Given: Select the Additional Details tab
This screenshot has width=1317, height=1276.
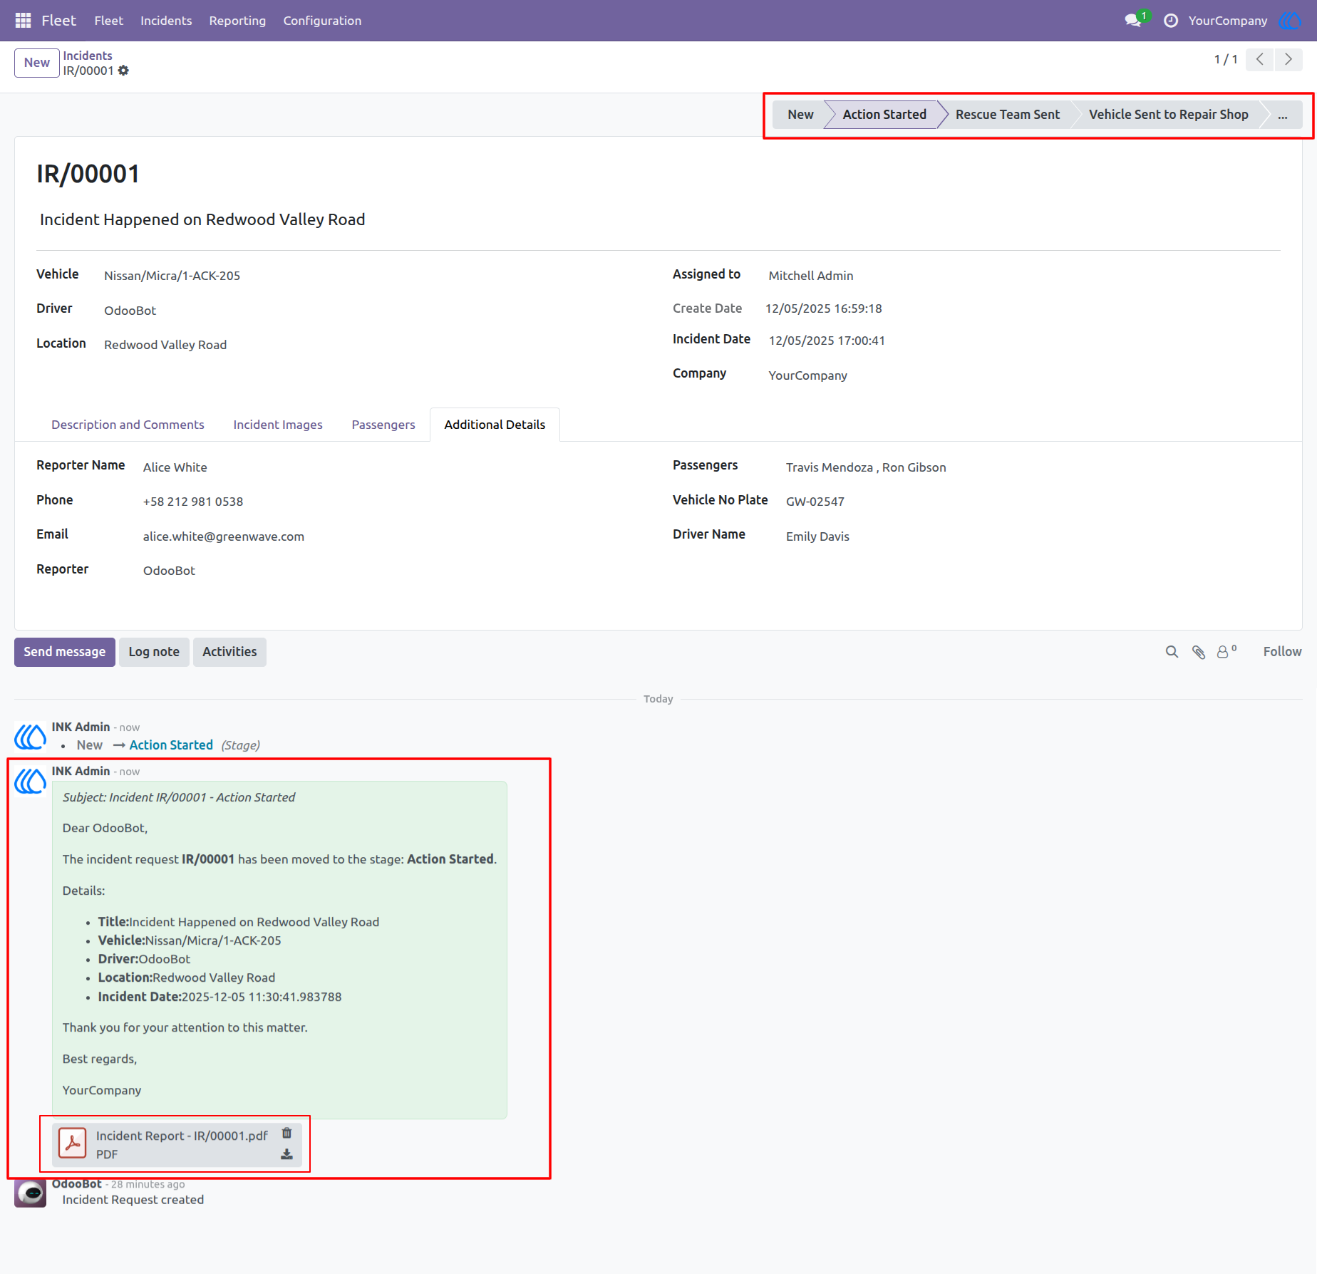Looking at the screenshot, I should (x=495, y=425).
